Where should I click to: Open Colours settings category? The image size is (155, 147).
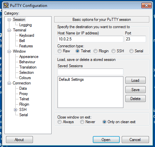coord(25,78)
